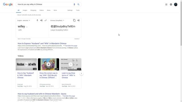Click the page vertical scrollbar

pos(181,23)
